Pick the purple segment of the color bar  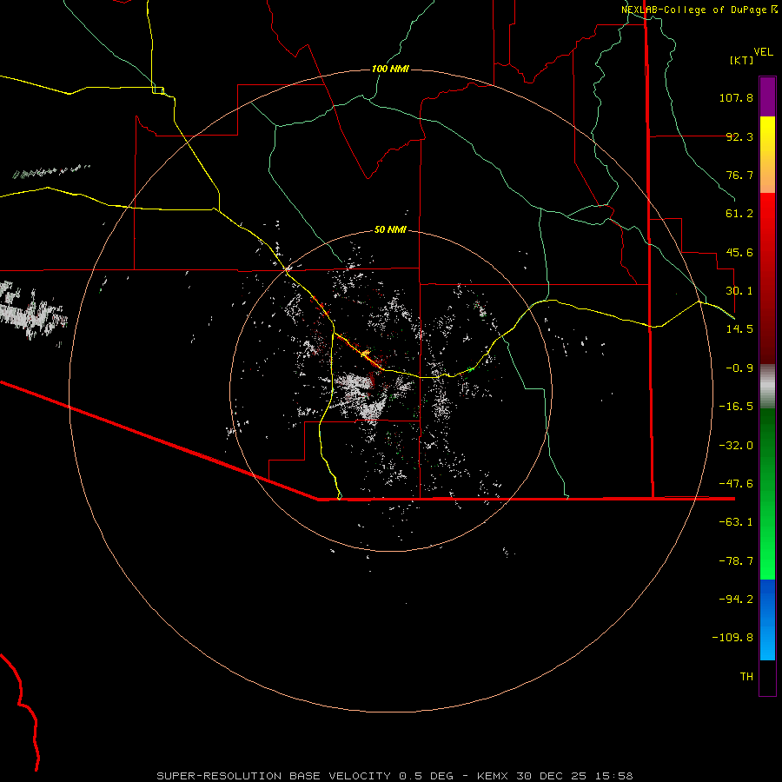767,96
